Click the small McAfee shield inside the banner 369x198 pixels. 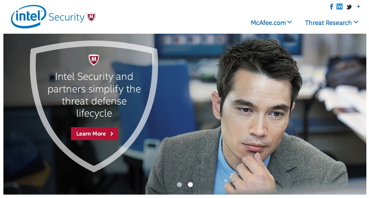[94, 60]
